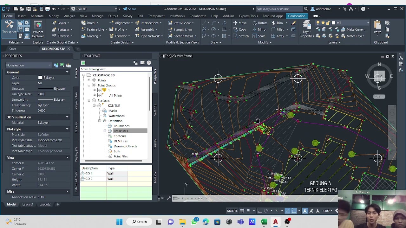Switch to Geolocation ribbon tab
406x228 pixels.
tap(297, 16)
